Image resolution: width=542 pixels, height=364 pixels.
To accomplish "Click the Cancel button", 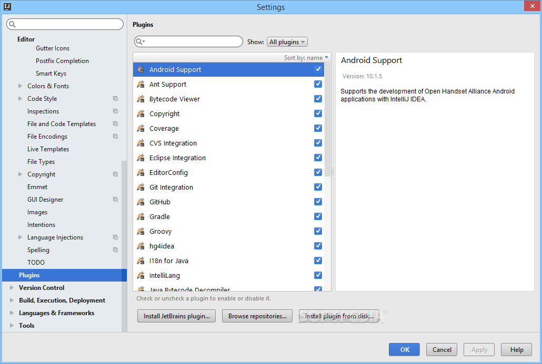I will coord(442,349).
